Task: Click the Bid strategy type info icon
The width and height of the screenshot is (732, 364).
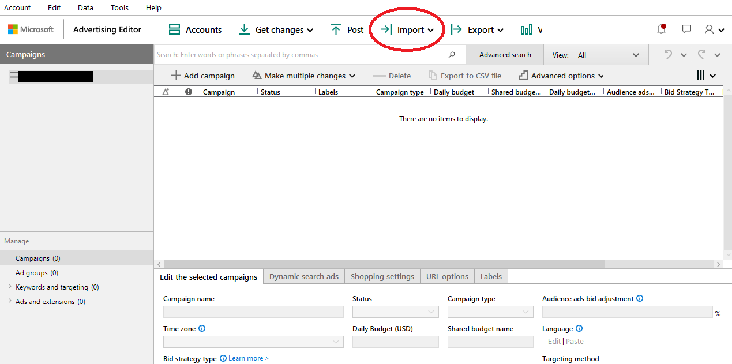Action: [x=223, y=358]
